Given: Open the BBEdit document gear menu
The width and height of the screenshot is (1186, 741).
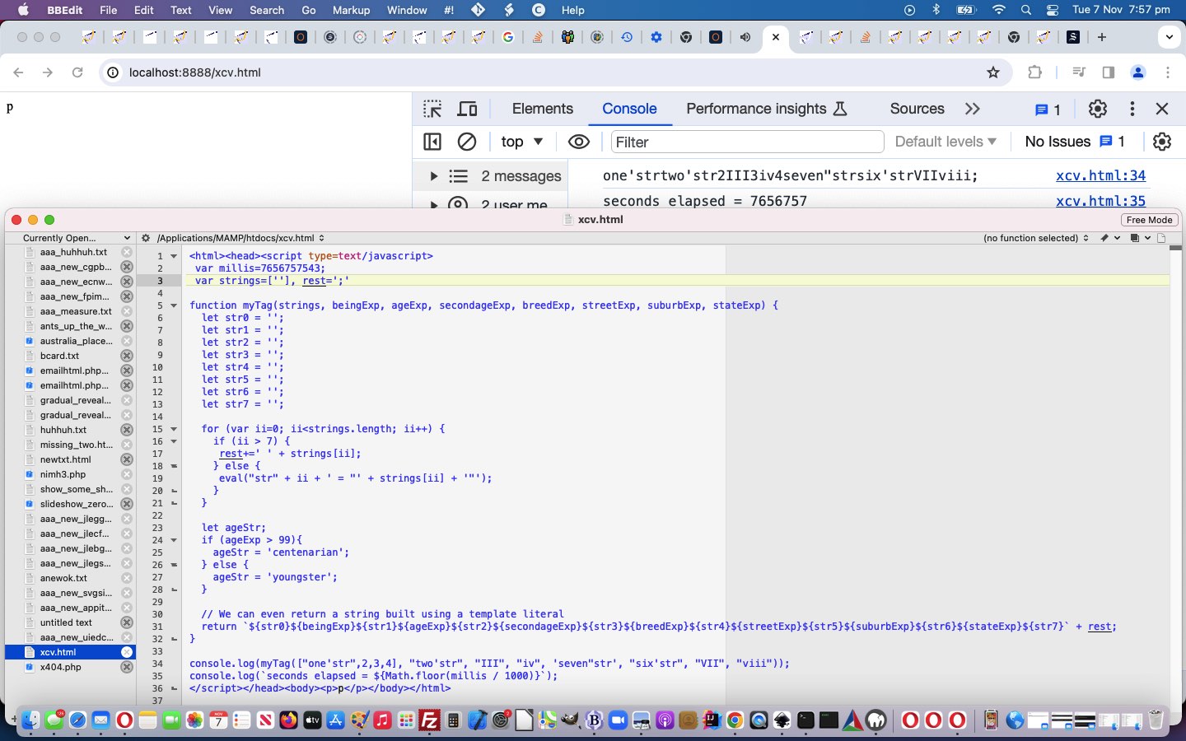Looking at the screenshot, I should (146, 238).
